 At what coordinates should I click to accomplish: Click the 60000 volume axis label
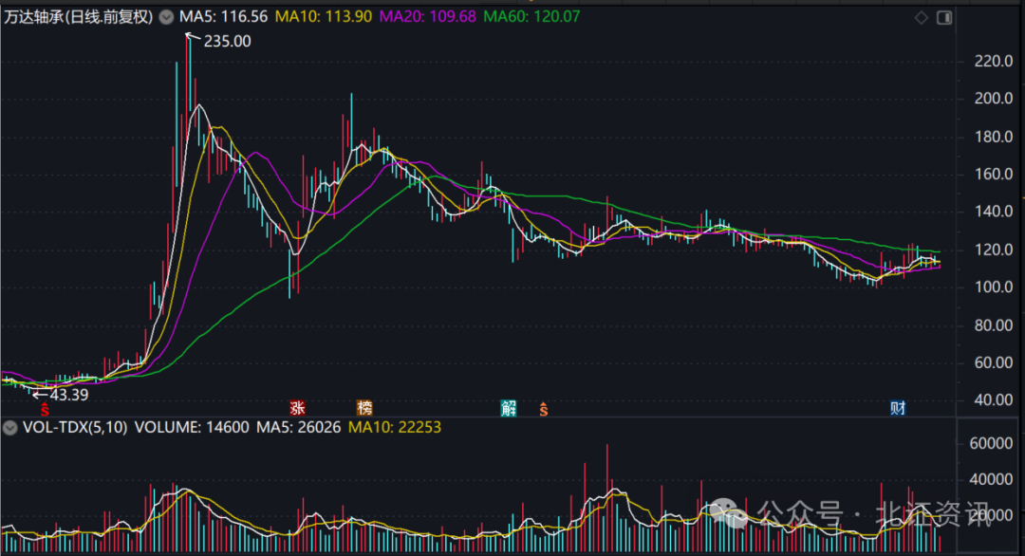[x=991, y=444]
